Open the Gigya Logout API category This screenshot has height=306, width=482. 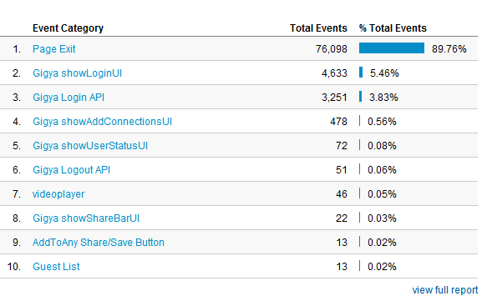pos(71,170)
